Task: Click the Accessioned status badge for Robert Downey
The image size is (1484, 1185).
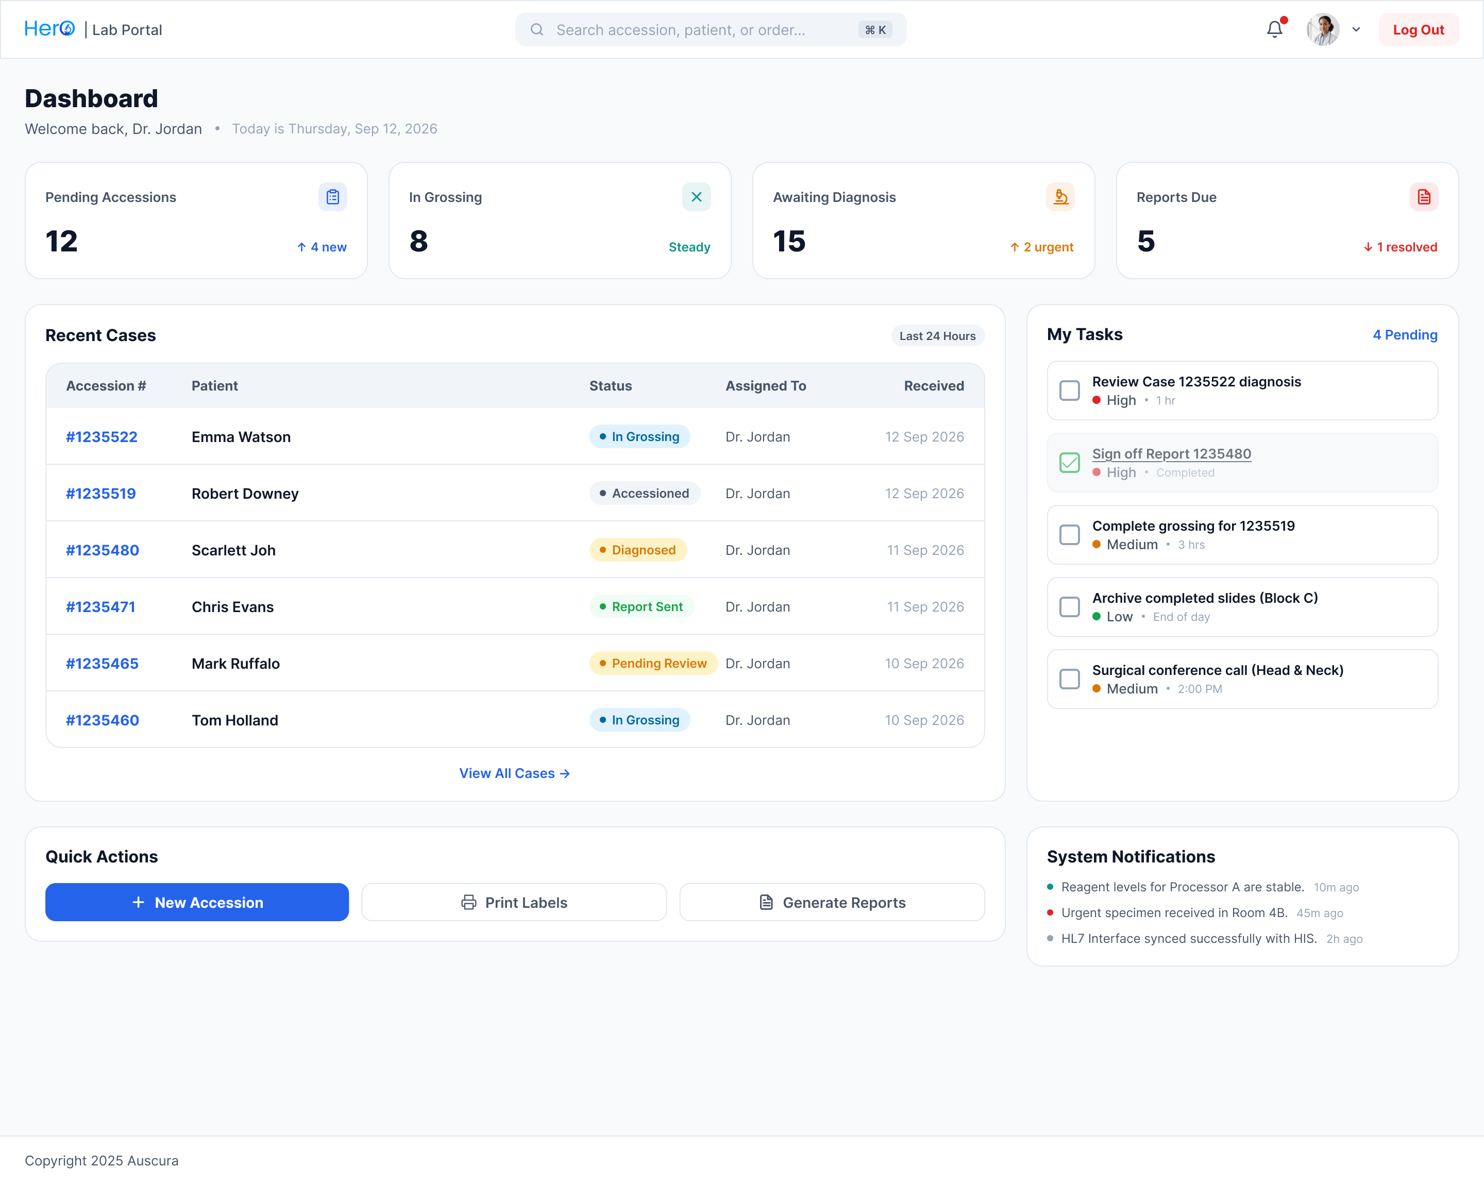Action: pos(645,494)
